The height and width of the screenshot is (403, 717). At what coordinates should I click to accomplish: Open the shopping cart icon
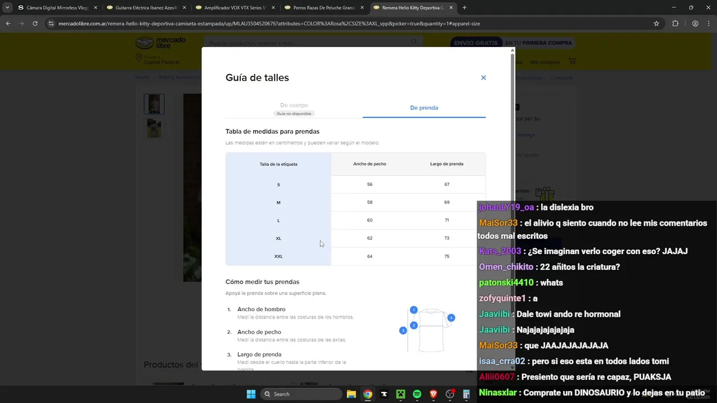click(572, 61)
